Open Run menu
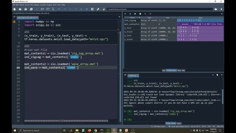The width and height of the screenshot is (236, 133). pyautogui.click(x=32, y=5)
